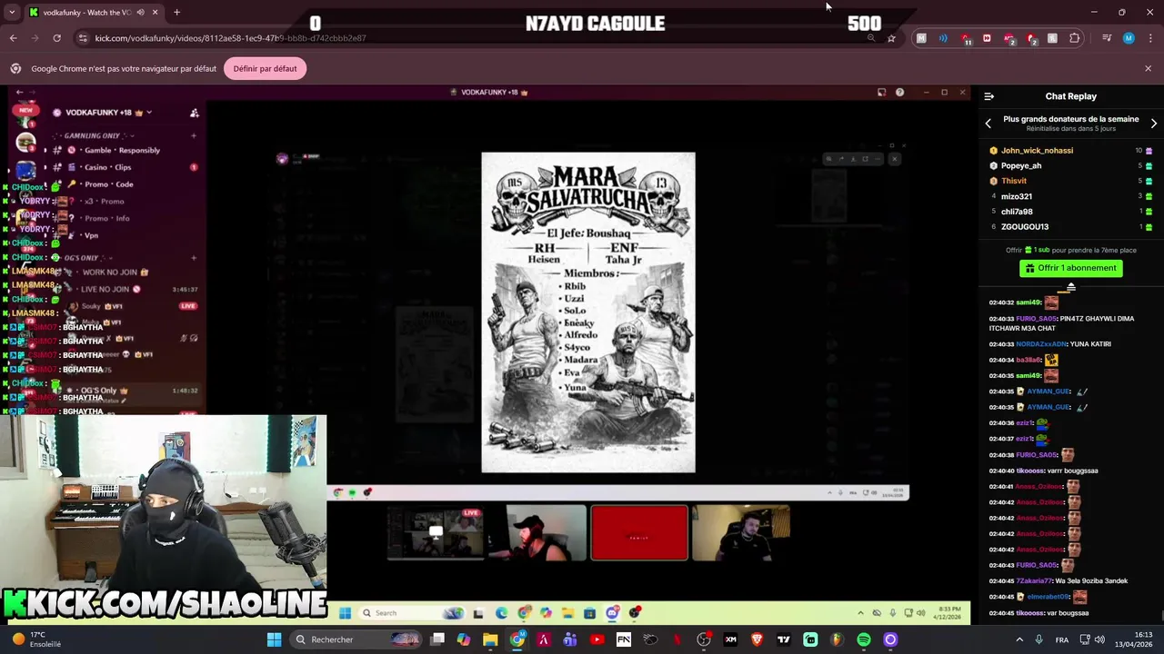Open the zoom magnifier icon in address bar
1164x654 pixels.
[871, 38]
